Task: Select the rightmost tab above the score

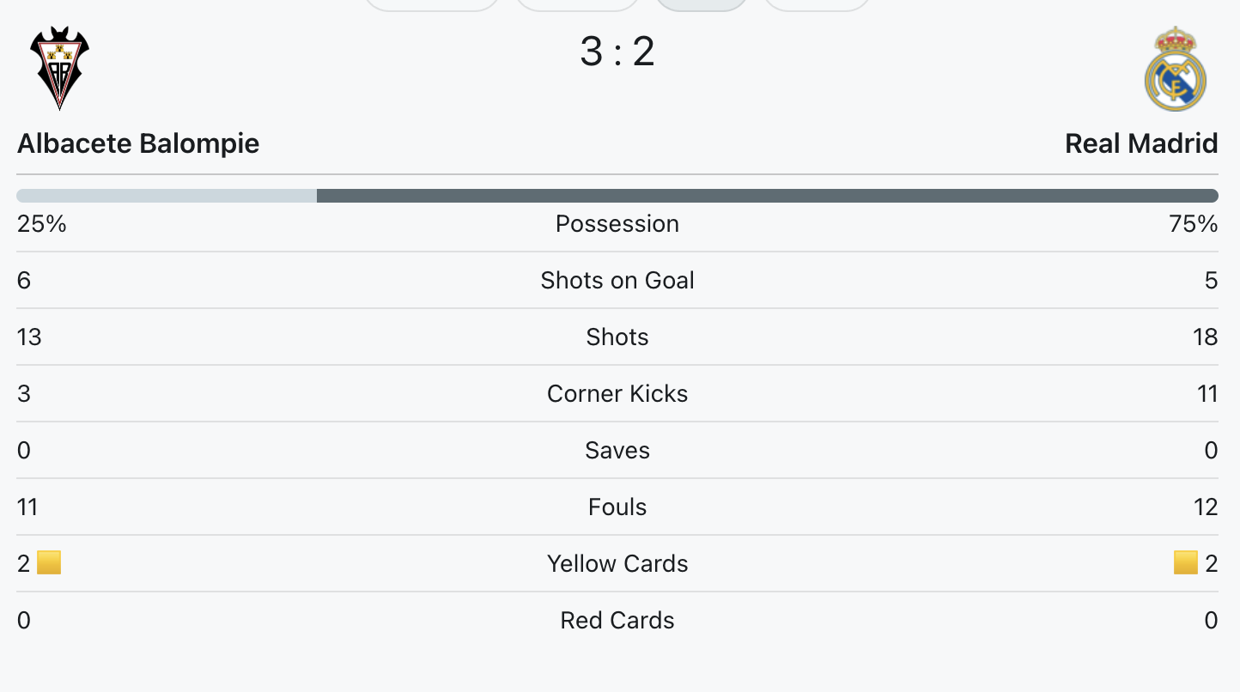Action: click(817, 4)
